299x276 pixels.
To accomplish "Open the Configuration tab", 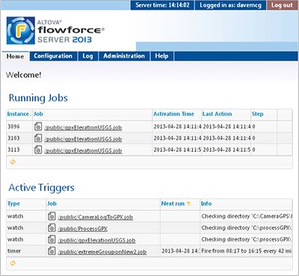I will 53,56.
